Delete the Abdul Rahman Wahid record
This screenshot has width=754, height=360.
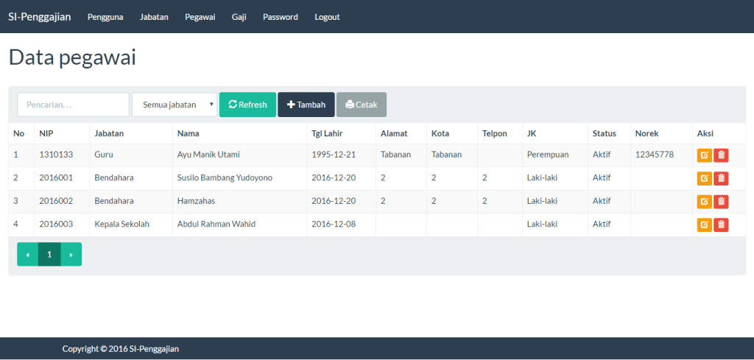pyautogui.click(x=721, y=225)
